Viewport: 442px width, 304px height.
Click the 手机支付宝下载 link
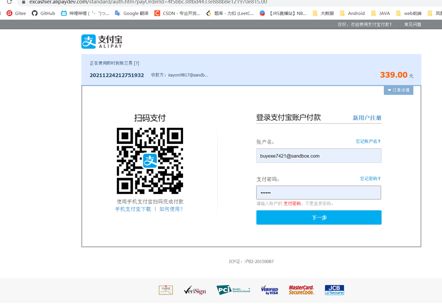coord(133,209)
